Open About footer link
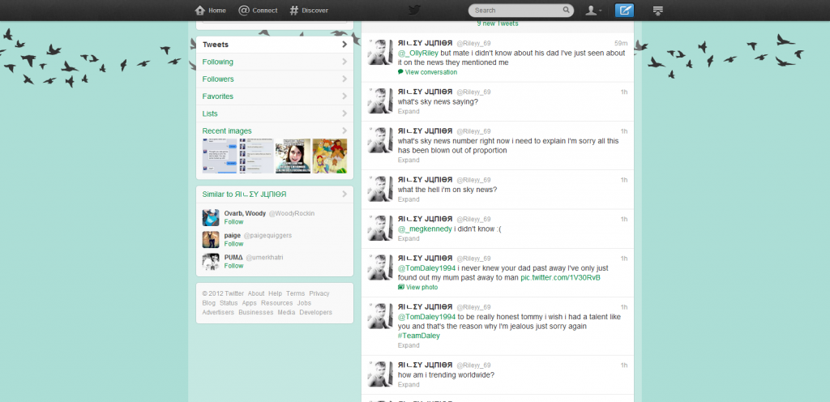This screenshot has height=402, width=830. coord(256,293)
